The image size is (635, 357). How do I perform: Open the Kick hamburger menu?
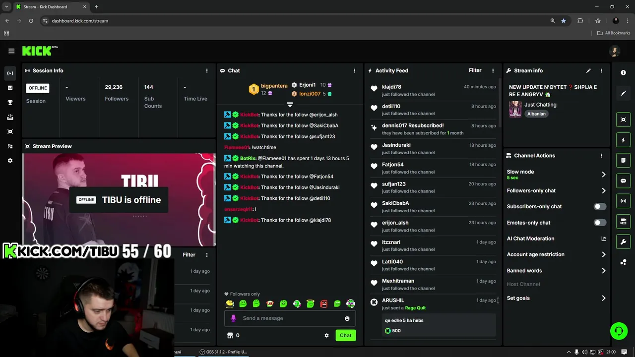tap(11, 51)
